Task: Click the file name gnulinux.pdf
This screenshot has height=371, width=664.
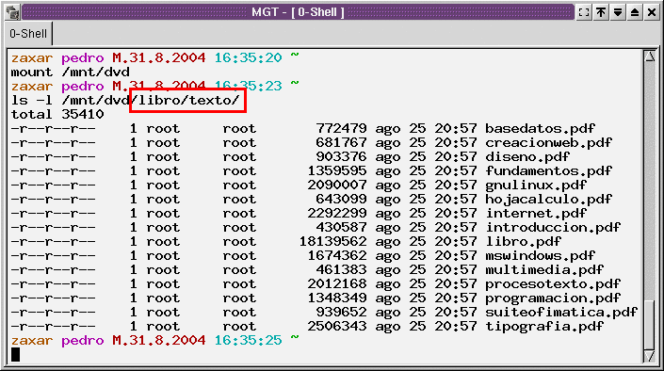Action: coord(536,185)
